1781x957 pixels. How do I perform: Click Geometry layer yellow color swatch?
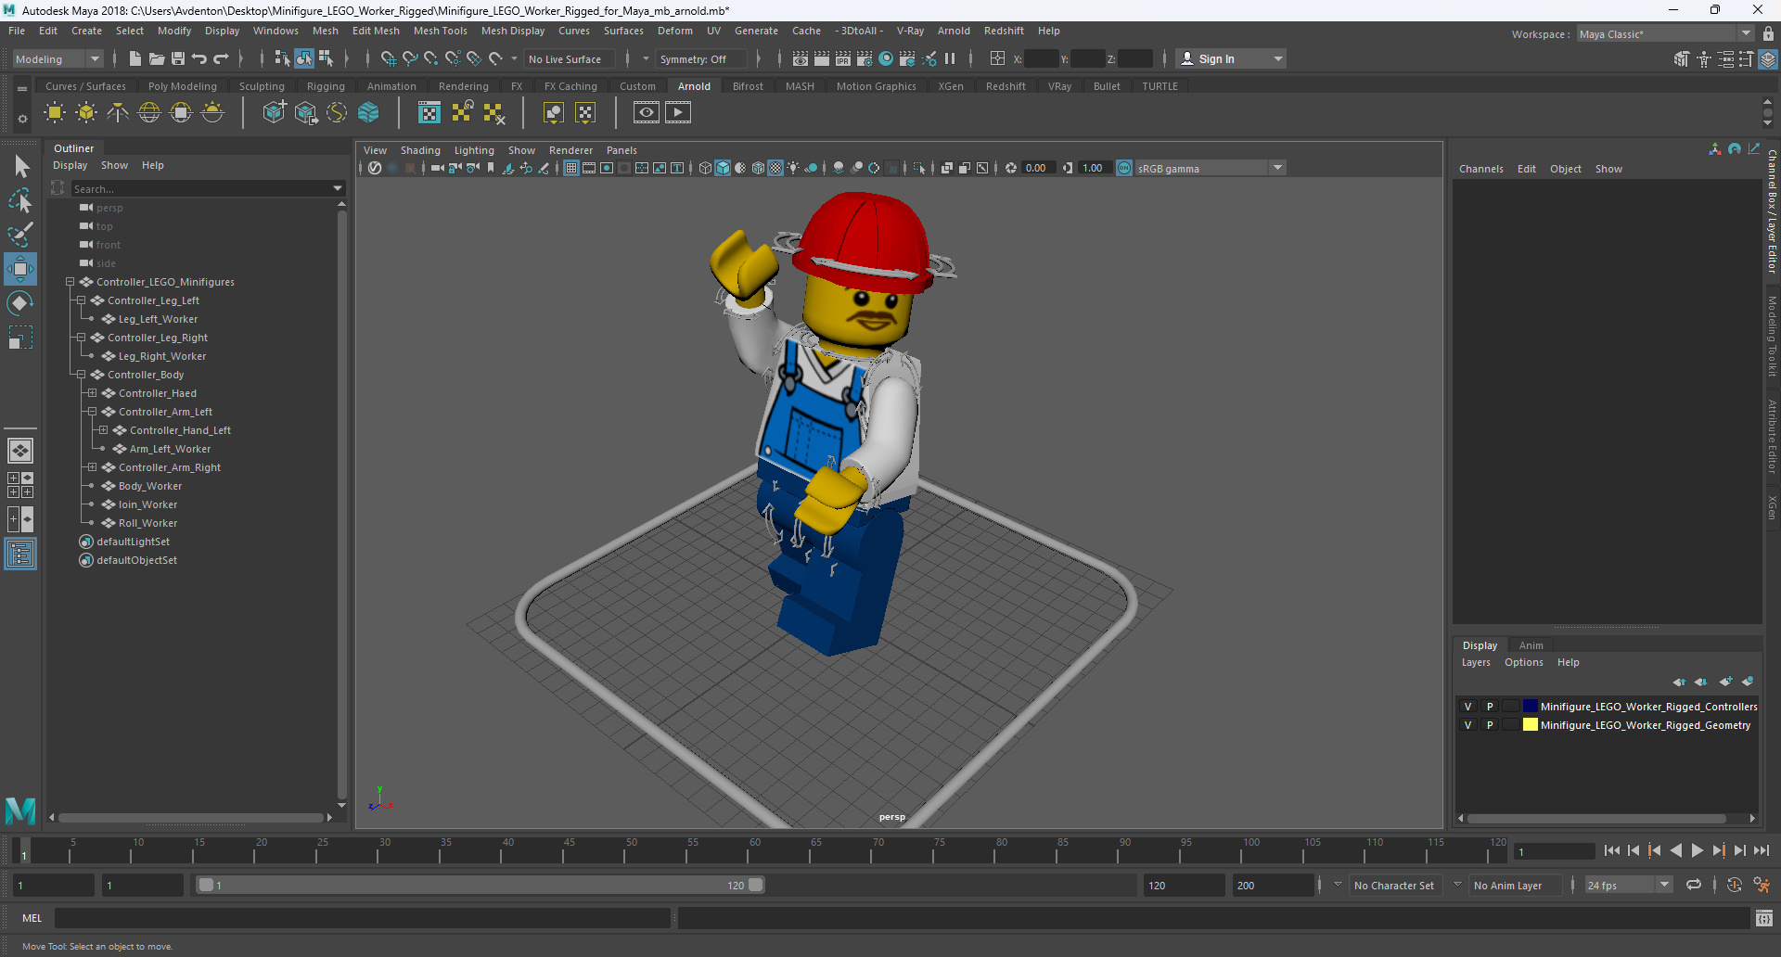click(1531, 725)
